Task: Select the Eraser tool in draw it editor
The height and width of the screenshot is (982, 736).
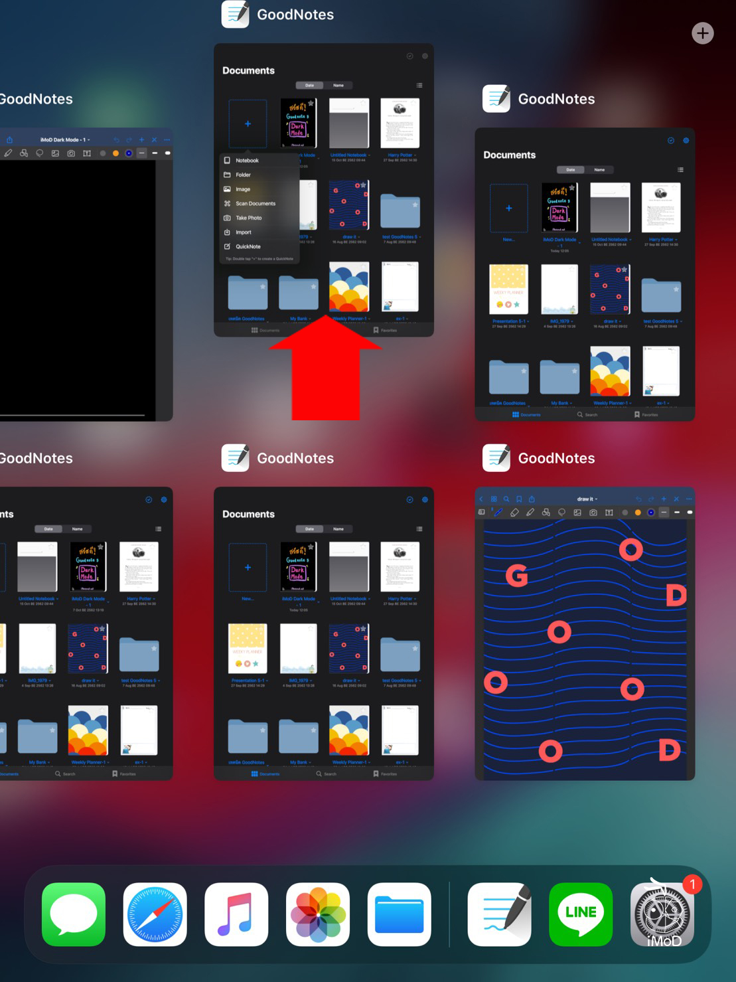Action: pyautogui.click(x=514, y=513)
